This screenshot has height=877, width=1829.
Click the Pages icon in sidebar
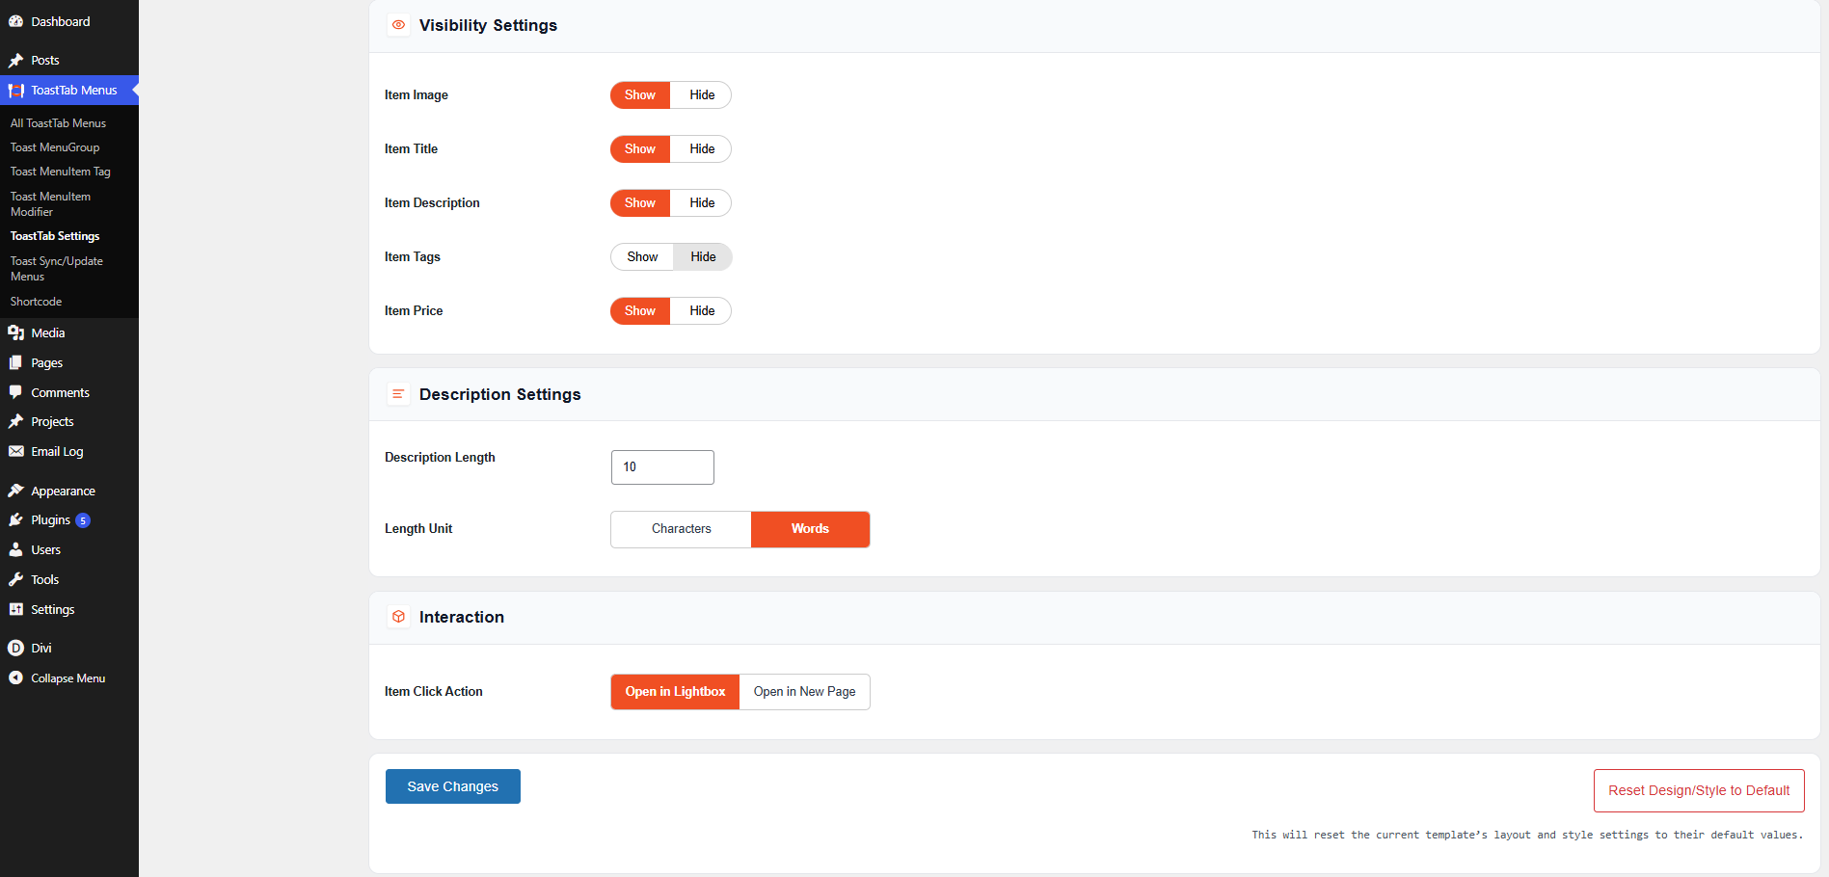coord(15,362)
